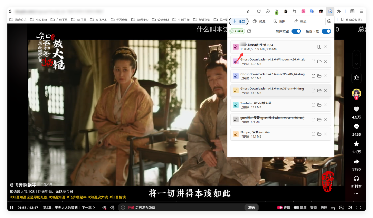Screen dimensions: 373x218
Task: Click 发送 to send the danmaku
Action: point(251,208)
